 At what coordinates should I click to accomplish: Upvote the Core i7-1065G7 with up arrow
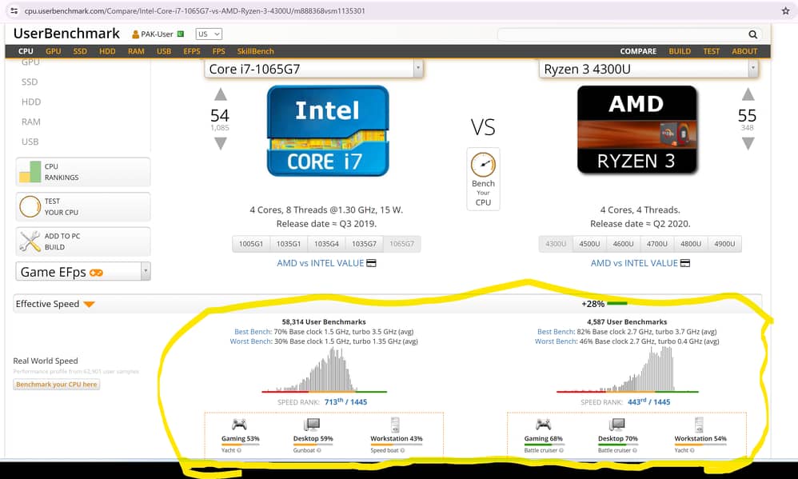220,95
